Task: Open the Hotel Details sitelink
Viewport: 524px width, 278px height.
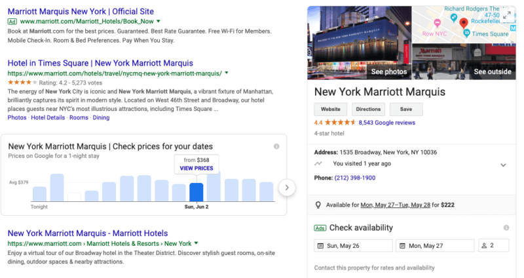Action: (48, 118)
